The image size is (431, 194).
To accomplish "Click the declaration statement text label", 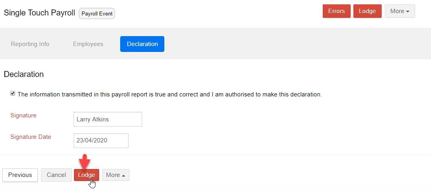I will [x=170, y=94].
